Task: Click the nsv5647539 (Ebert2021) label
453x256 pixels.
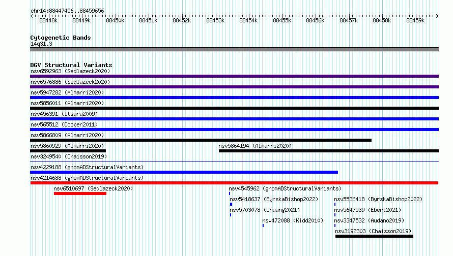Action: [367, 210]
